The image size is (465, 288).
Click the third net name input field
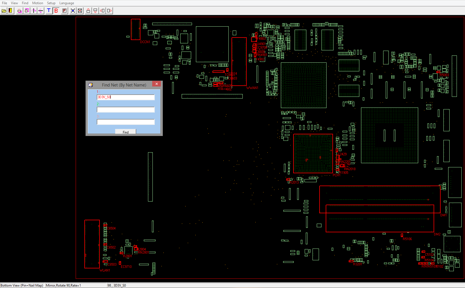[126, 122]
